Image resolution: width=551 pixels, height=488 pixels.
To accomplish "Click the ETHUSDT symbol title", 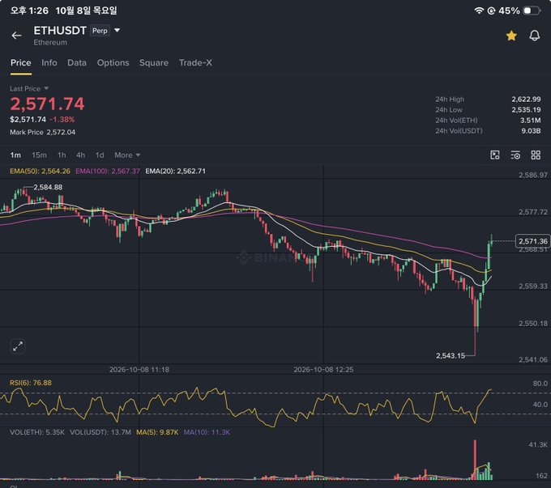I will (x=60, y=31).
